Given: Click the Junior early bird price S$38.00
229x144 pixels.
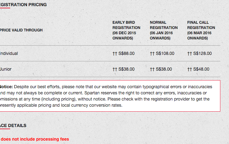Looking at the screenshot, I should 126,69.
